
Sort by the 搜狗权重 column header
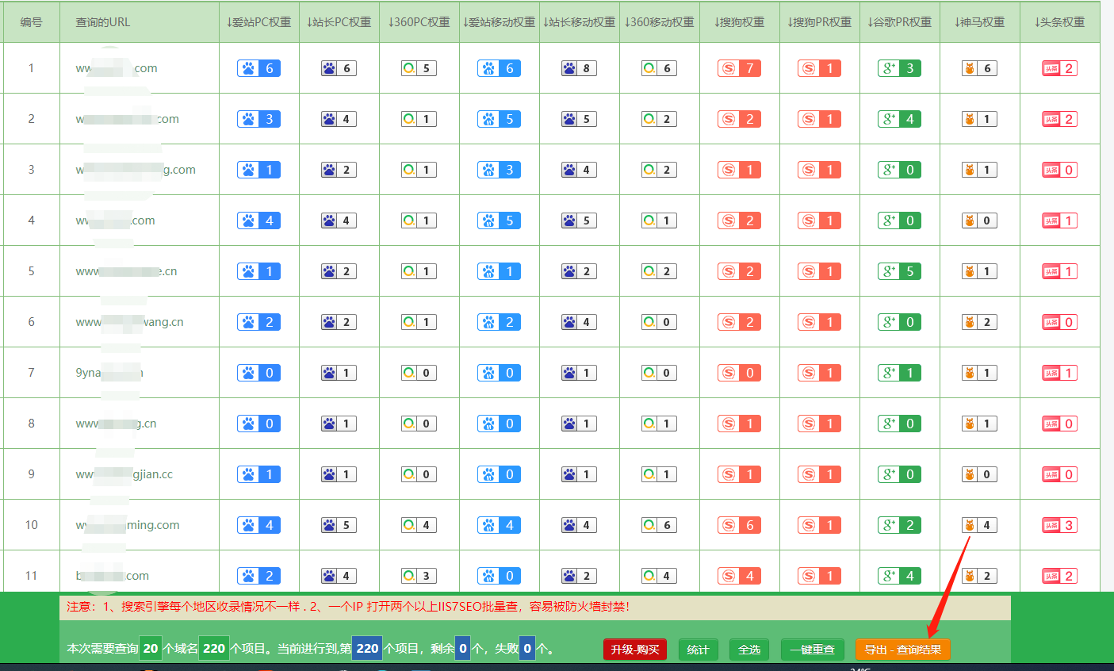(x=739, y=22)
